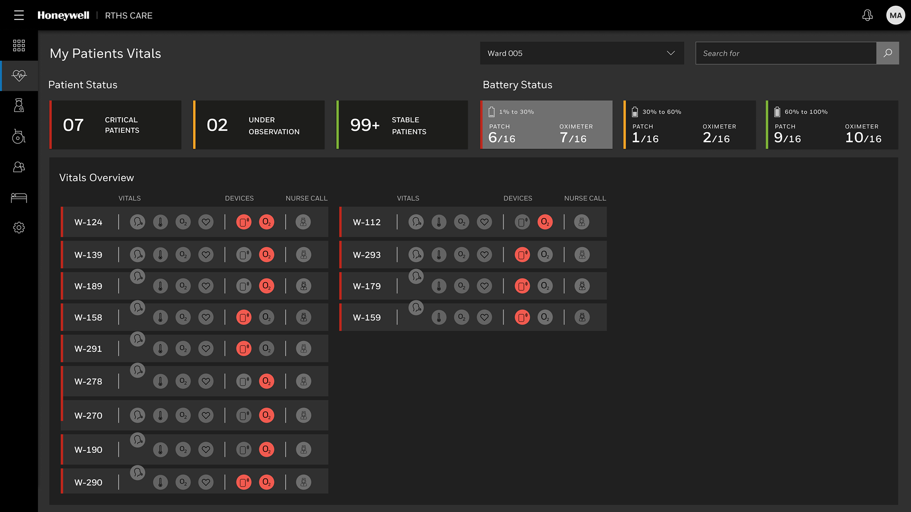911x512 pixels.
Task: Click the wheelchair icon in the sidebar
Action: pyautogui.click(x=19, y=137)
